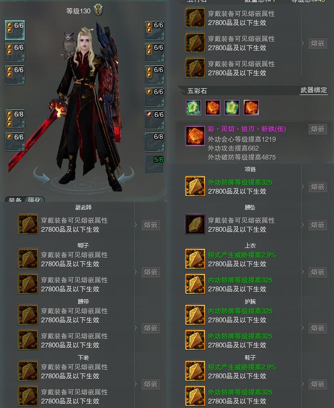This screenshot has height=408, width=334.
Task: Click the dark 腰坠 embed stone icon
Action: [x=195, y=224]
